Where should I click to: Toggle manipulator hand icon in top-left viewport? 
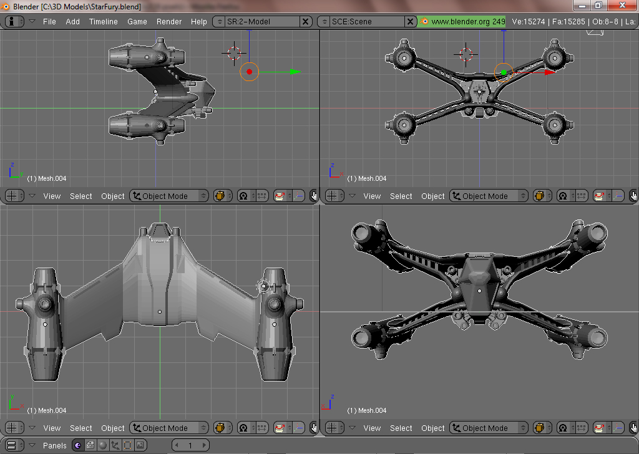pos(314,196)
